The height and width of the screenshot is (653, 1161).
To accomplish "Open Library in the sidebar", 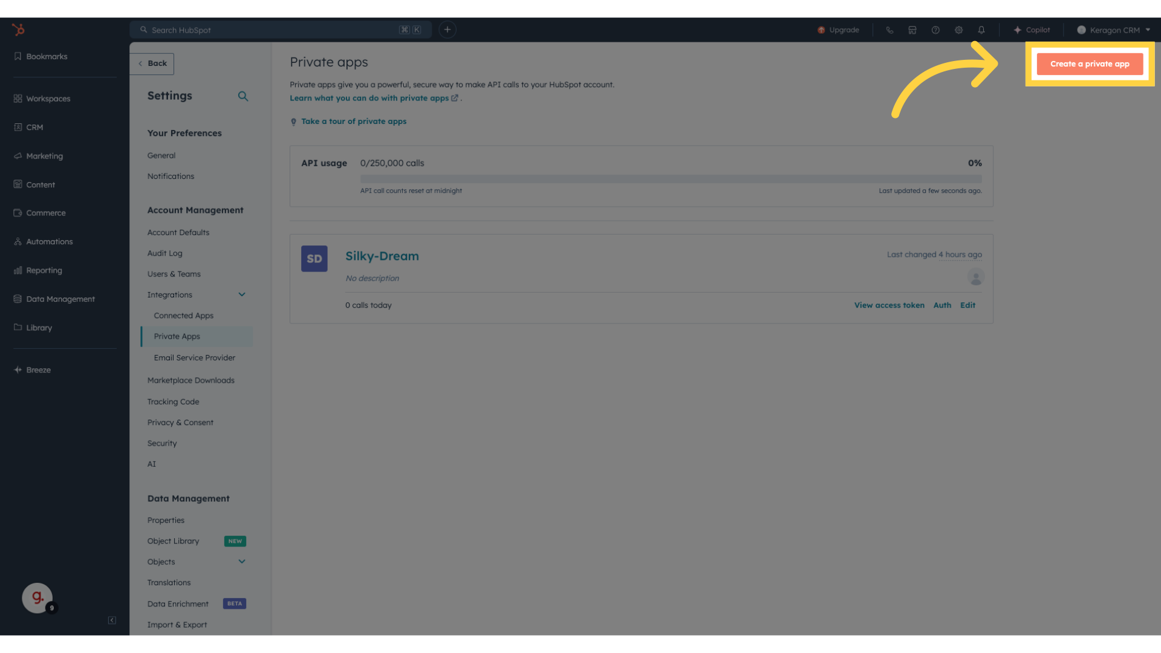I will [33, 328].
